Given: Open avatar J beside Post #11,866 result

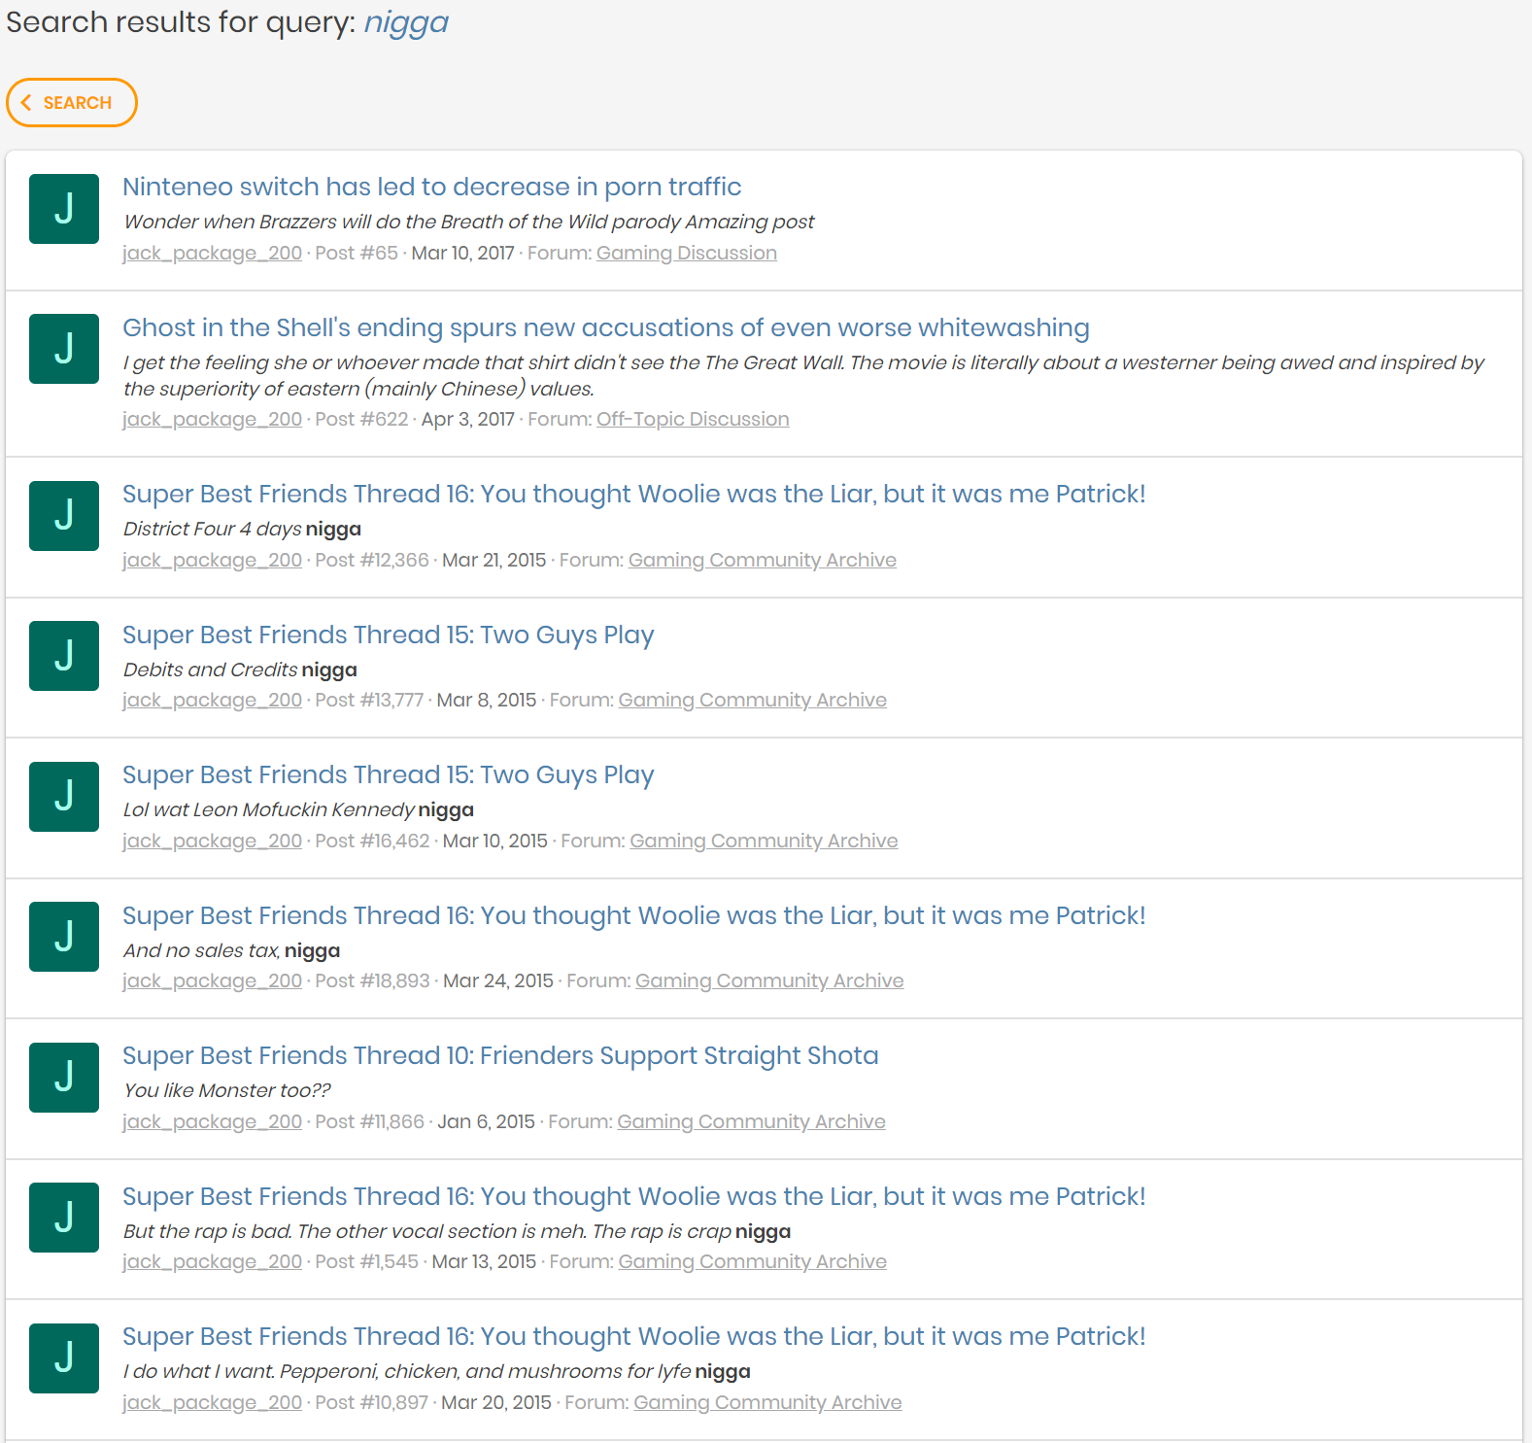Looking at the screenshot, I should point(64,1078).
